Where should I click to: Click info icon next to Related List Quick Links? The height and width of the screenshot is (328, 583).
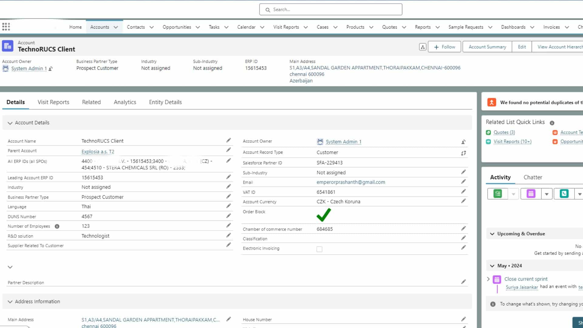(x=552, y=123)
